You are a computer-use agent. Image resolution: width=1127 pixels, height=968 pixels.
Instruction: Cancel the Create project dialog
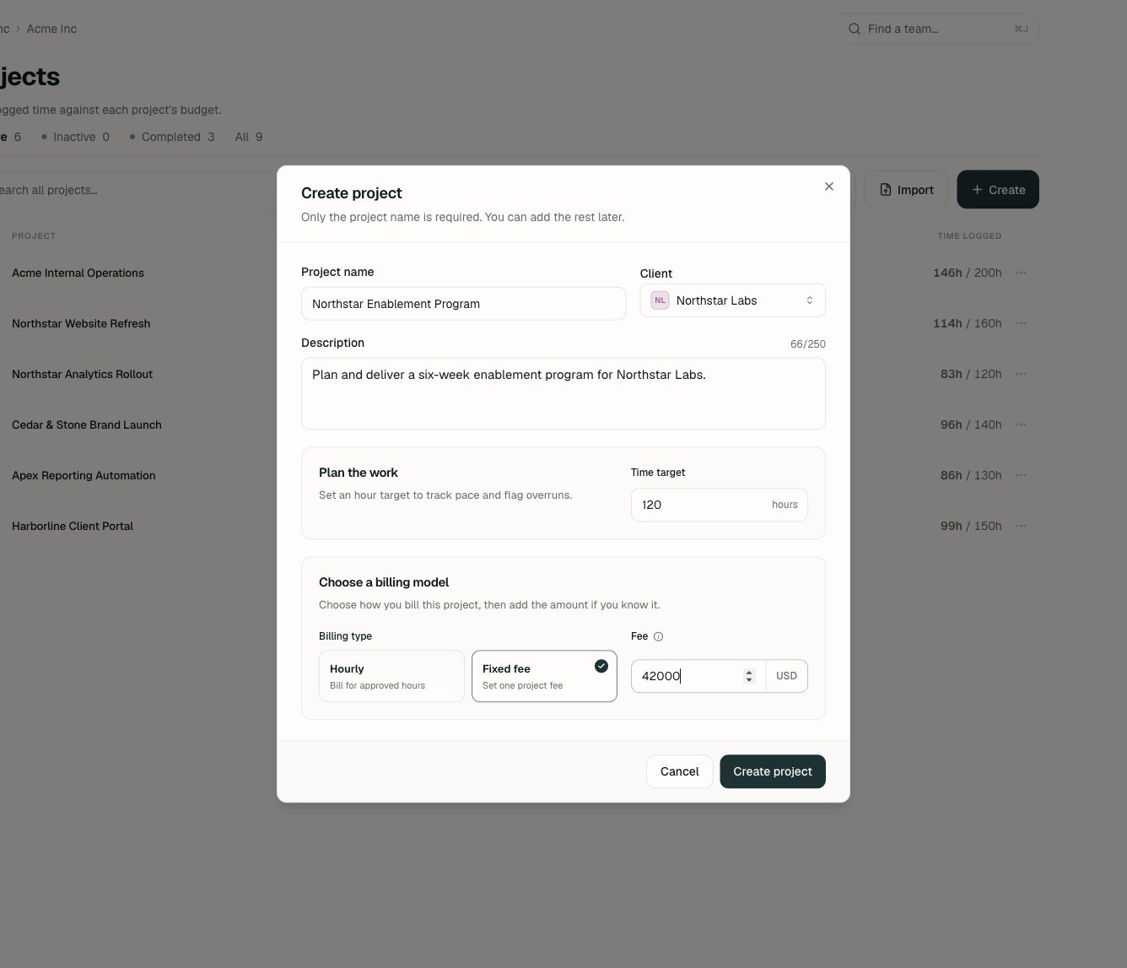click(680, 771)
